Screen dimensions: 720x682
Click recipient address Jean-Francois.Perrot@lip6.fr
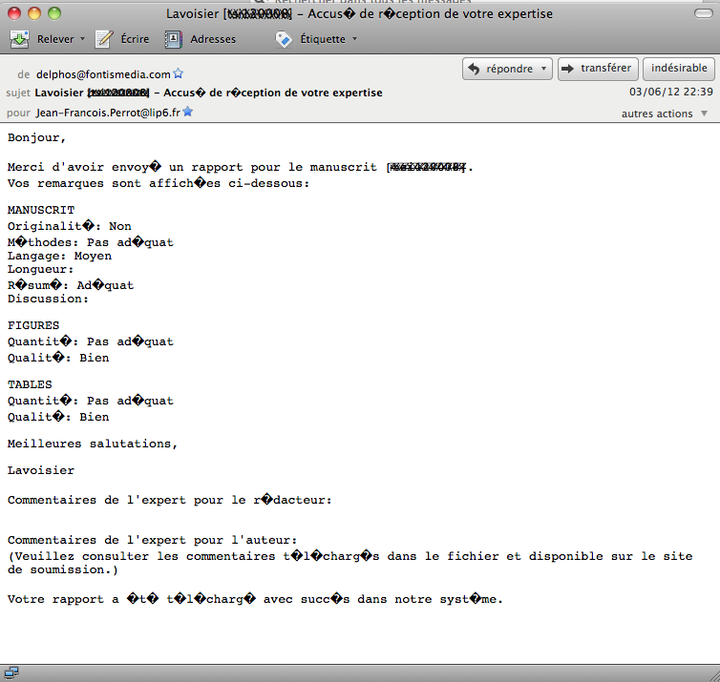(x=108, y=112)
